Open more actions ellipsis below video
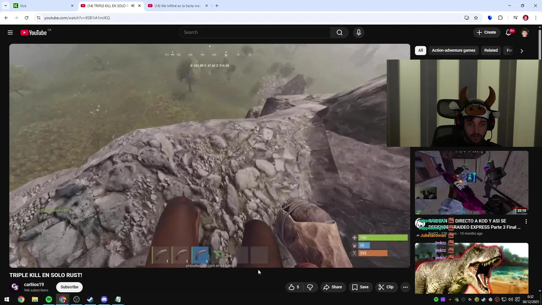 click(405, 287)
